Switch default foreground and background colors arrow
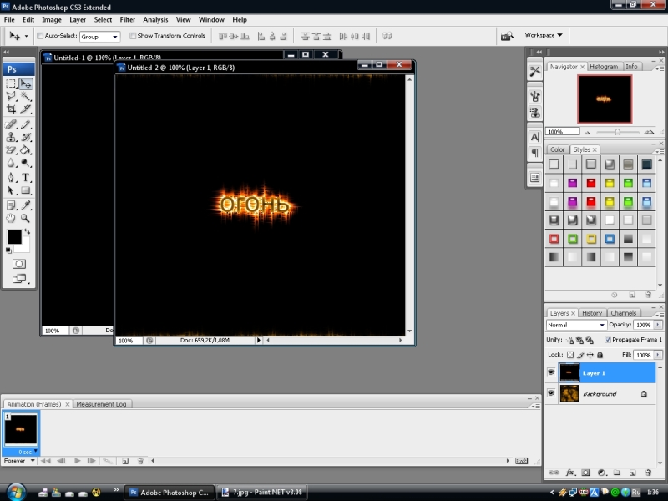The width and height of the screenshot is (668, 501). pos(27,231)
